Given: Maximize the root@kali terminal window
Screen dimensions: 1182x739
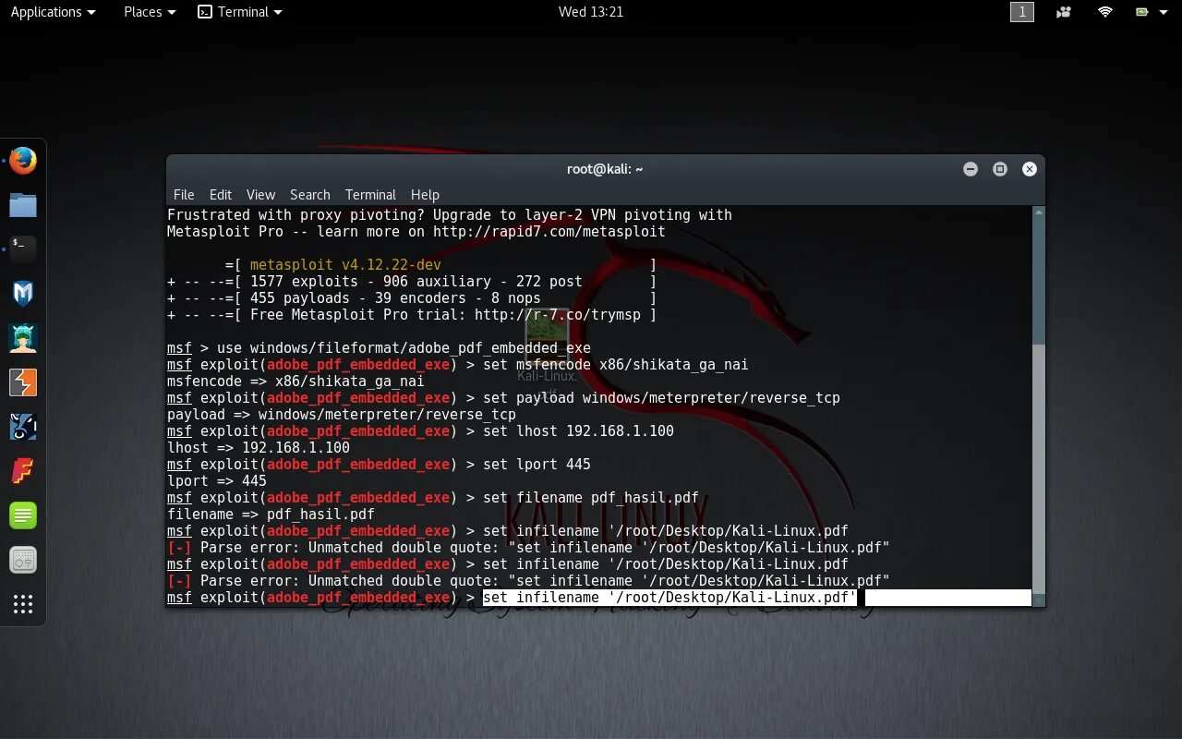Looking at the screenshot, I should pyautogui.click(x=1000, y=169).
